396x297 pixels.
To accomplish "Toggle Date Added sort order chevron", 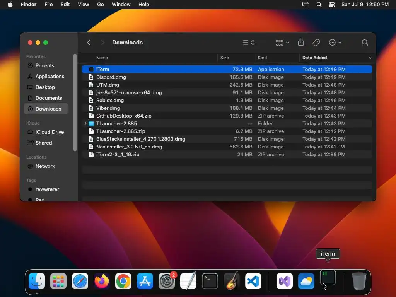I will pos(370,58).
